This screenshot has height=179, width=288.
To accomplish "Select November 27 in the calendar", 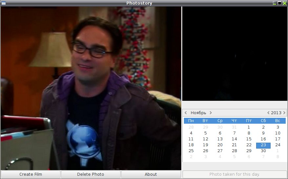I will [x=220, y=151].
